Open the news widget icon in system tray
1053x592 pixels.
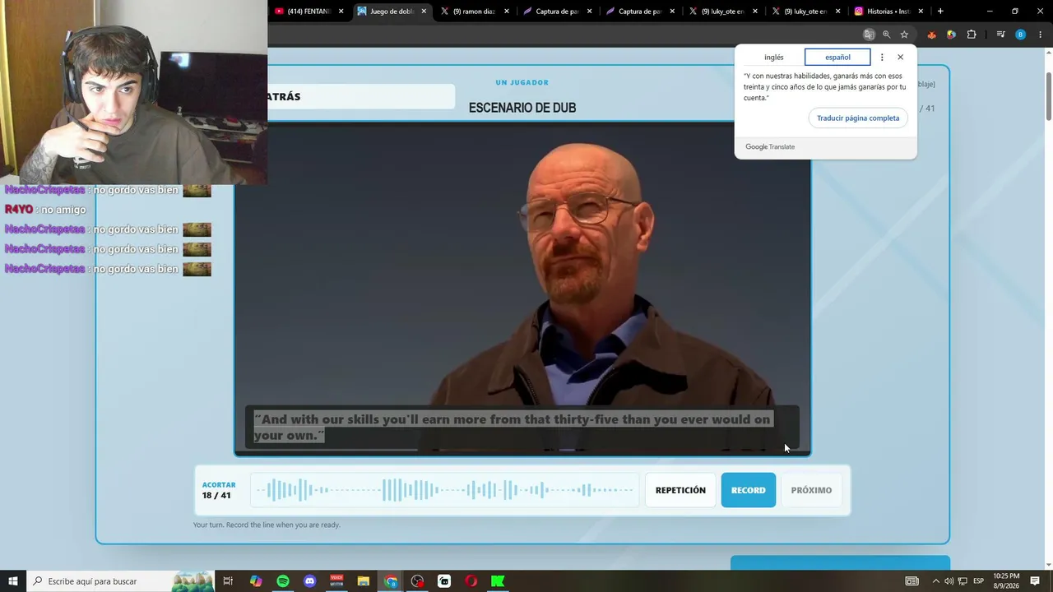(912, 581)
